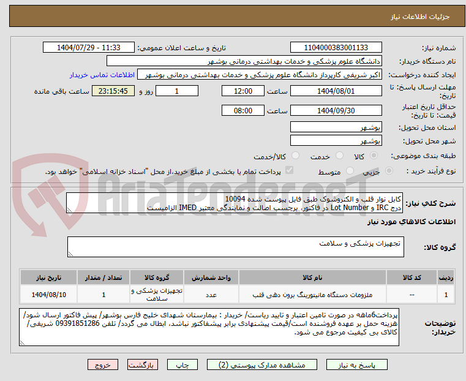Click the validity time 08:00 field
The image size is (466, 381).
pyautogui.click(x=243, y=110)
